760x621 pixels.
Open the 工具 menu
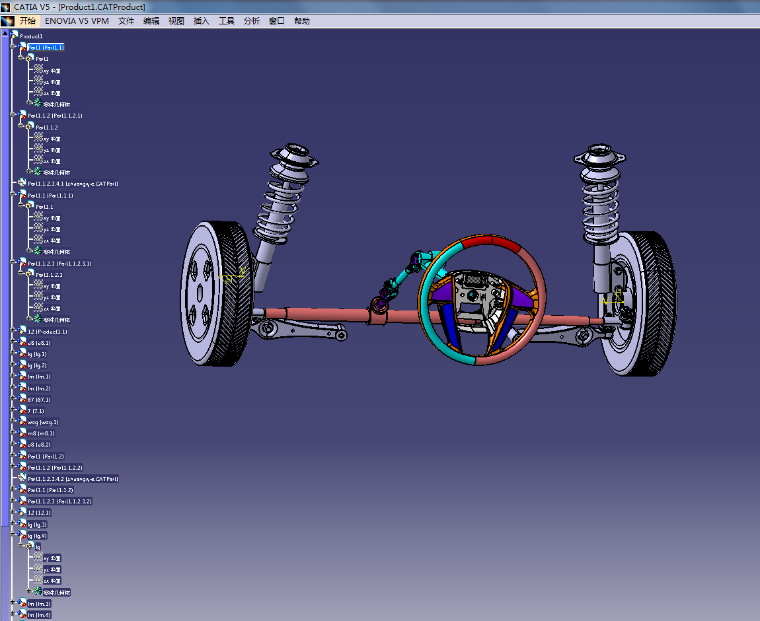[x=227, y=21]
